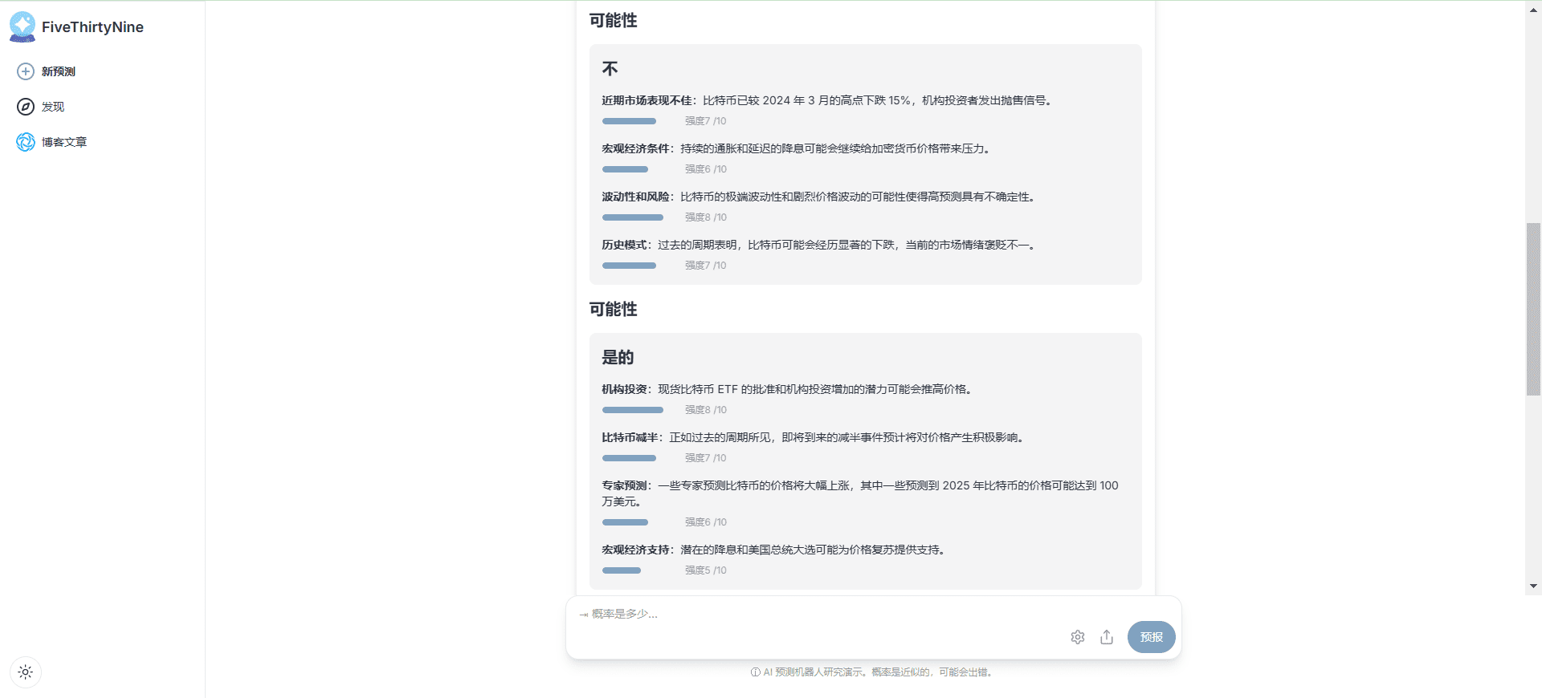This screenshot has height=698, width=1542.
Task: Click the info icon in the AI disclaimer
Action: pos(756,672)
